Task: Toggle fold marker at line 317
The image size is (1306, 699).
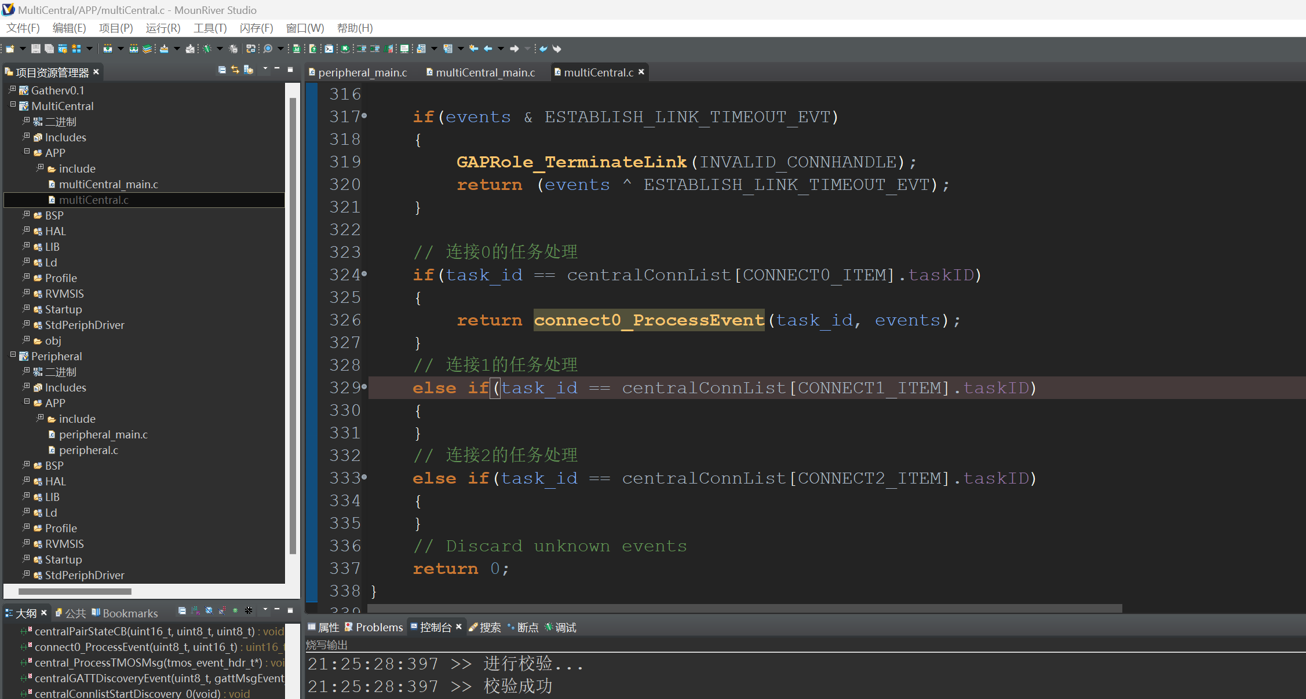Action: click(364, 116)
